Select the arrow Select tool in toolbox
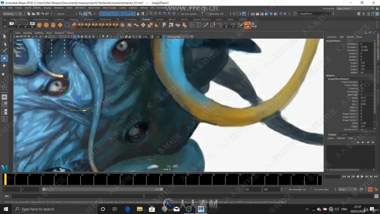The image size is (380, 214). [4, 36]
